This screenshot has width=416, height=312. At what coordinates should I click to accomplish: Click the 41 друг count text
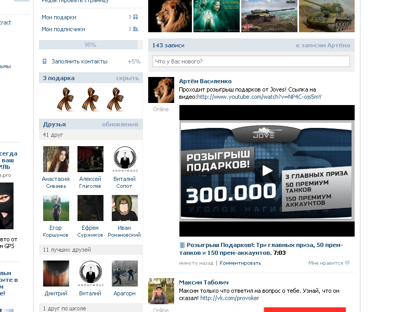click(x=53, y=135)
